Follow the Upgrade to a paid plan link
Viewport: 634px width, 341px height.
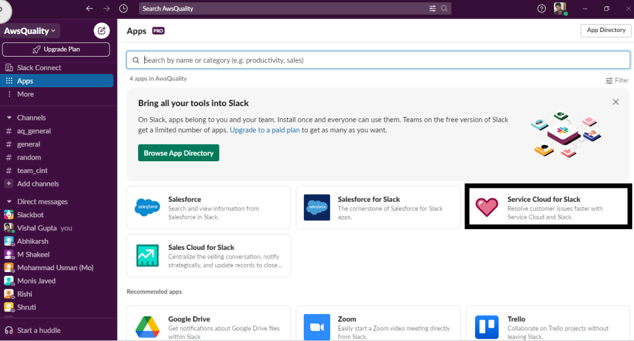[264, 130]
